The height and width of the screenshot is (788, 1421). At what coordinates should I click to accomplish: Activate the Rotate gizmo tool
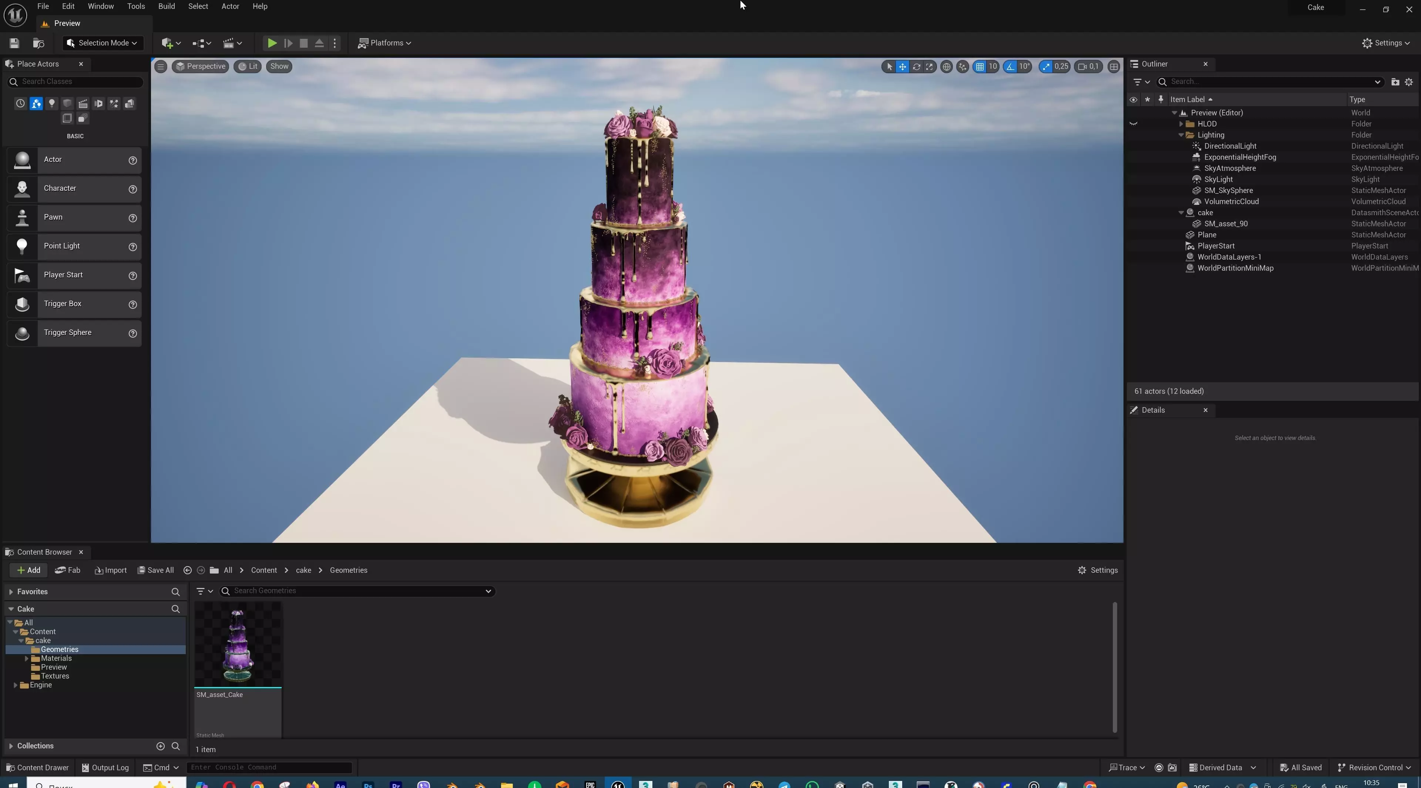click(916, 67)
